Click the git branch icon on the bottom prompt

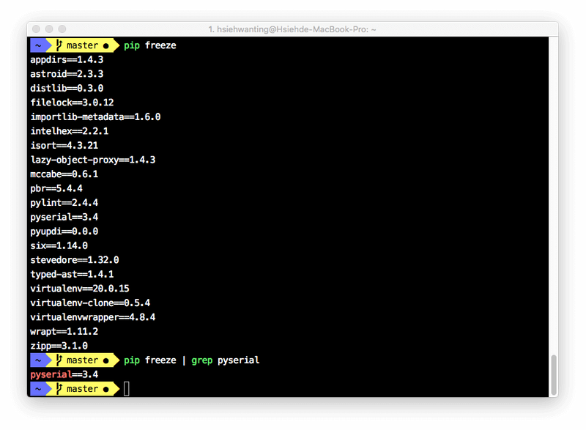click(59, 389)
